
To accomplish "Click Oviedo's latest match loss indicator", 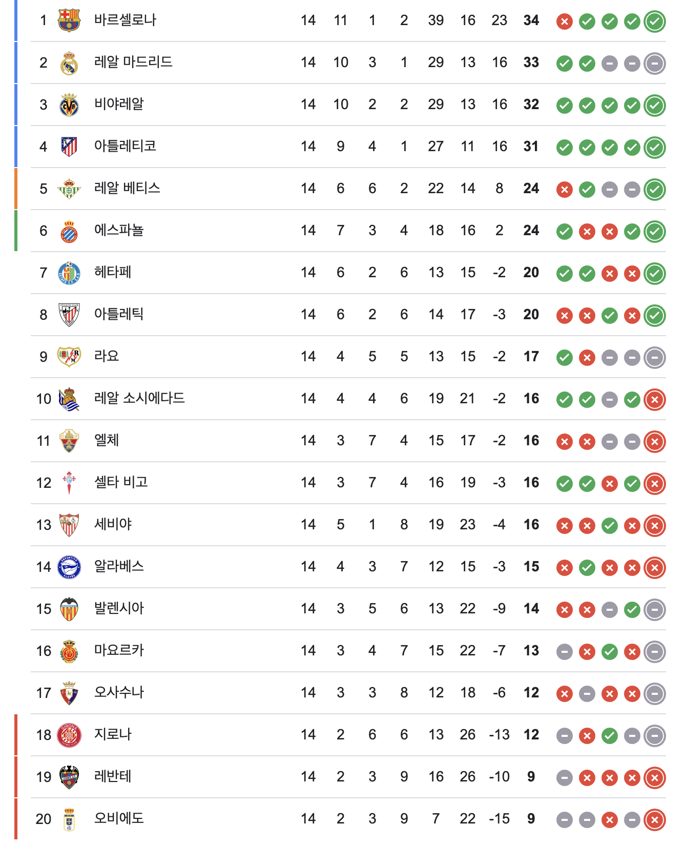I will (x=654, y=820).
